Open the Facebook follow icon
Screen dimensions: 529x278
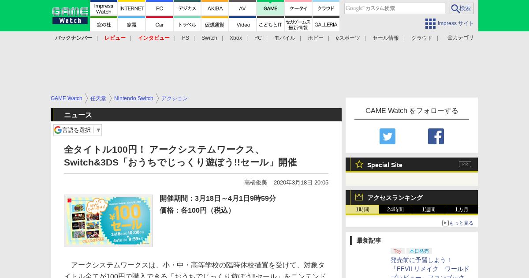(x=436, y=136)
